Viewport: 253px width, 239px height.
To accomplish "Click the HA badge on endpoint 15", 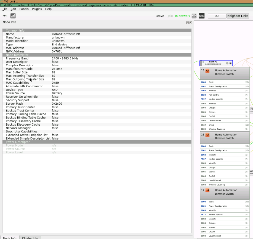I will tap(207, 71).
